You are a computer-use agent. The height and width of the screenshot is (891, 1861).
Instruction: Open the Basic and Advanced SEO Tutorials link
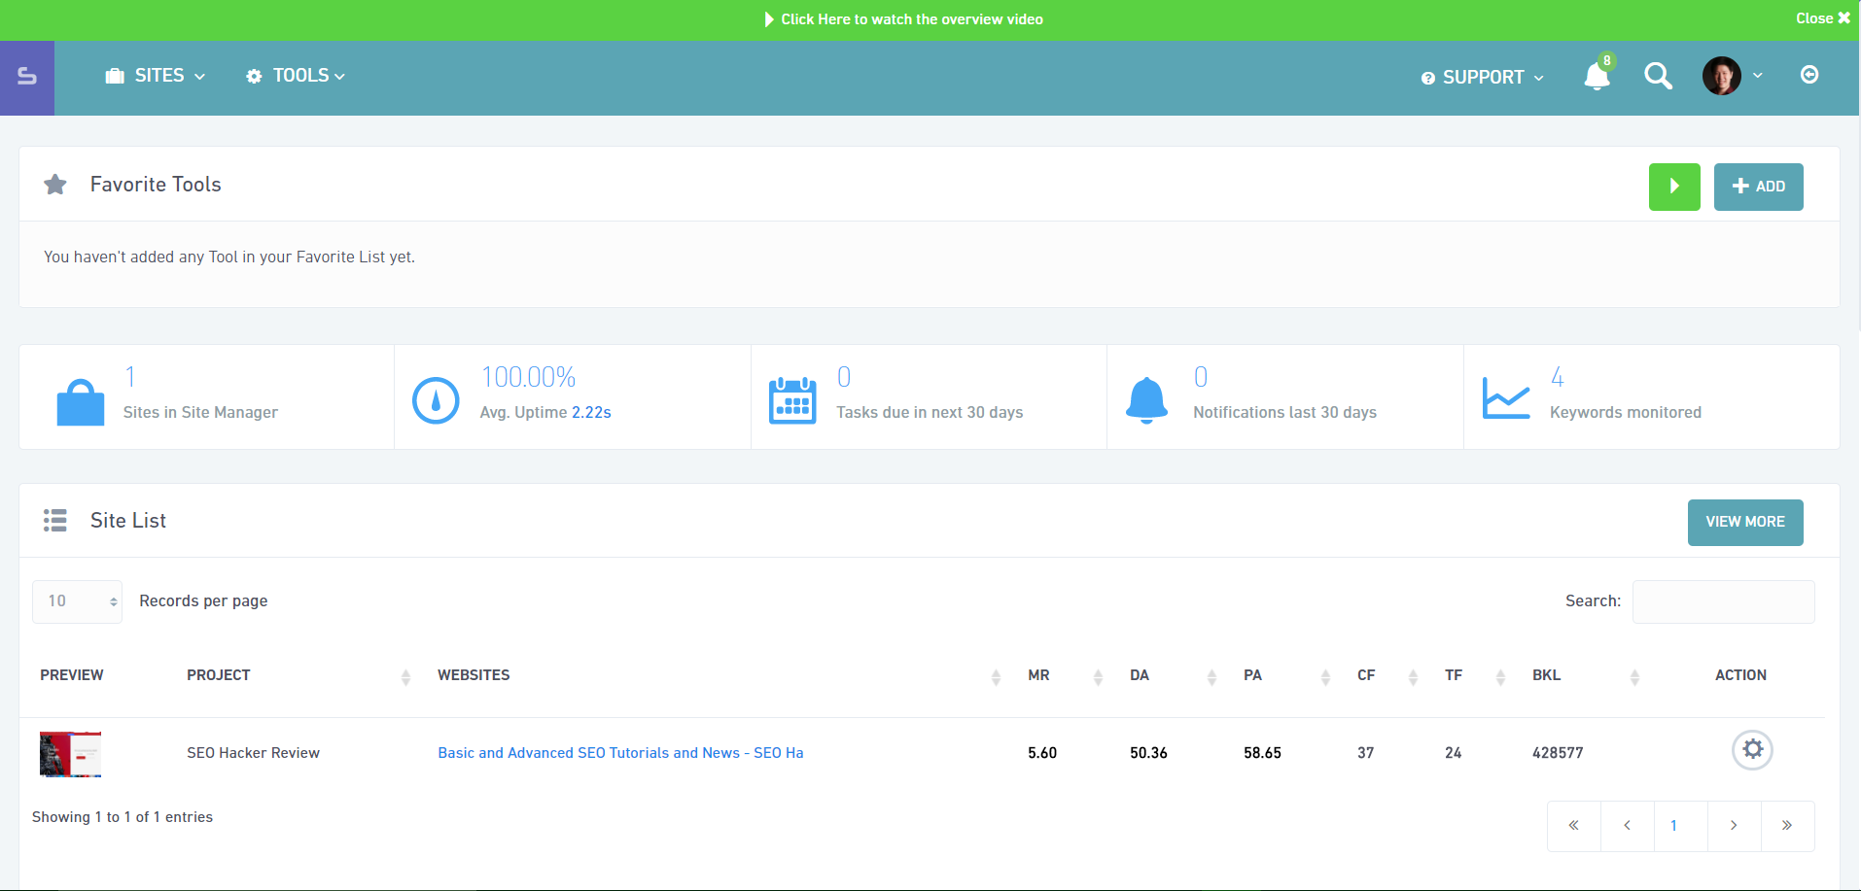[x=620, y=753]
